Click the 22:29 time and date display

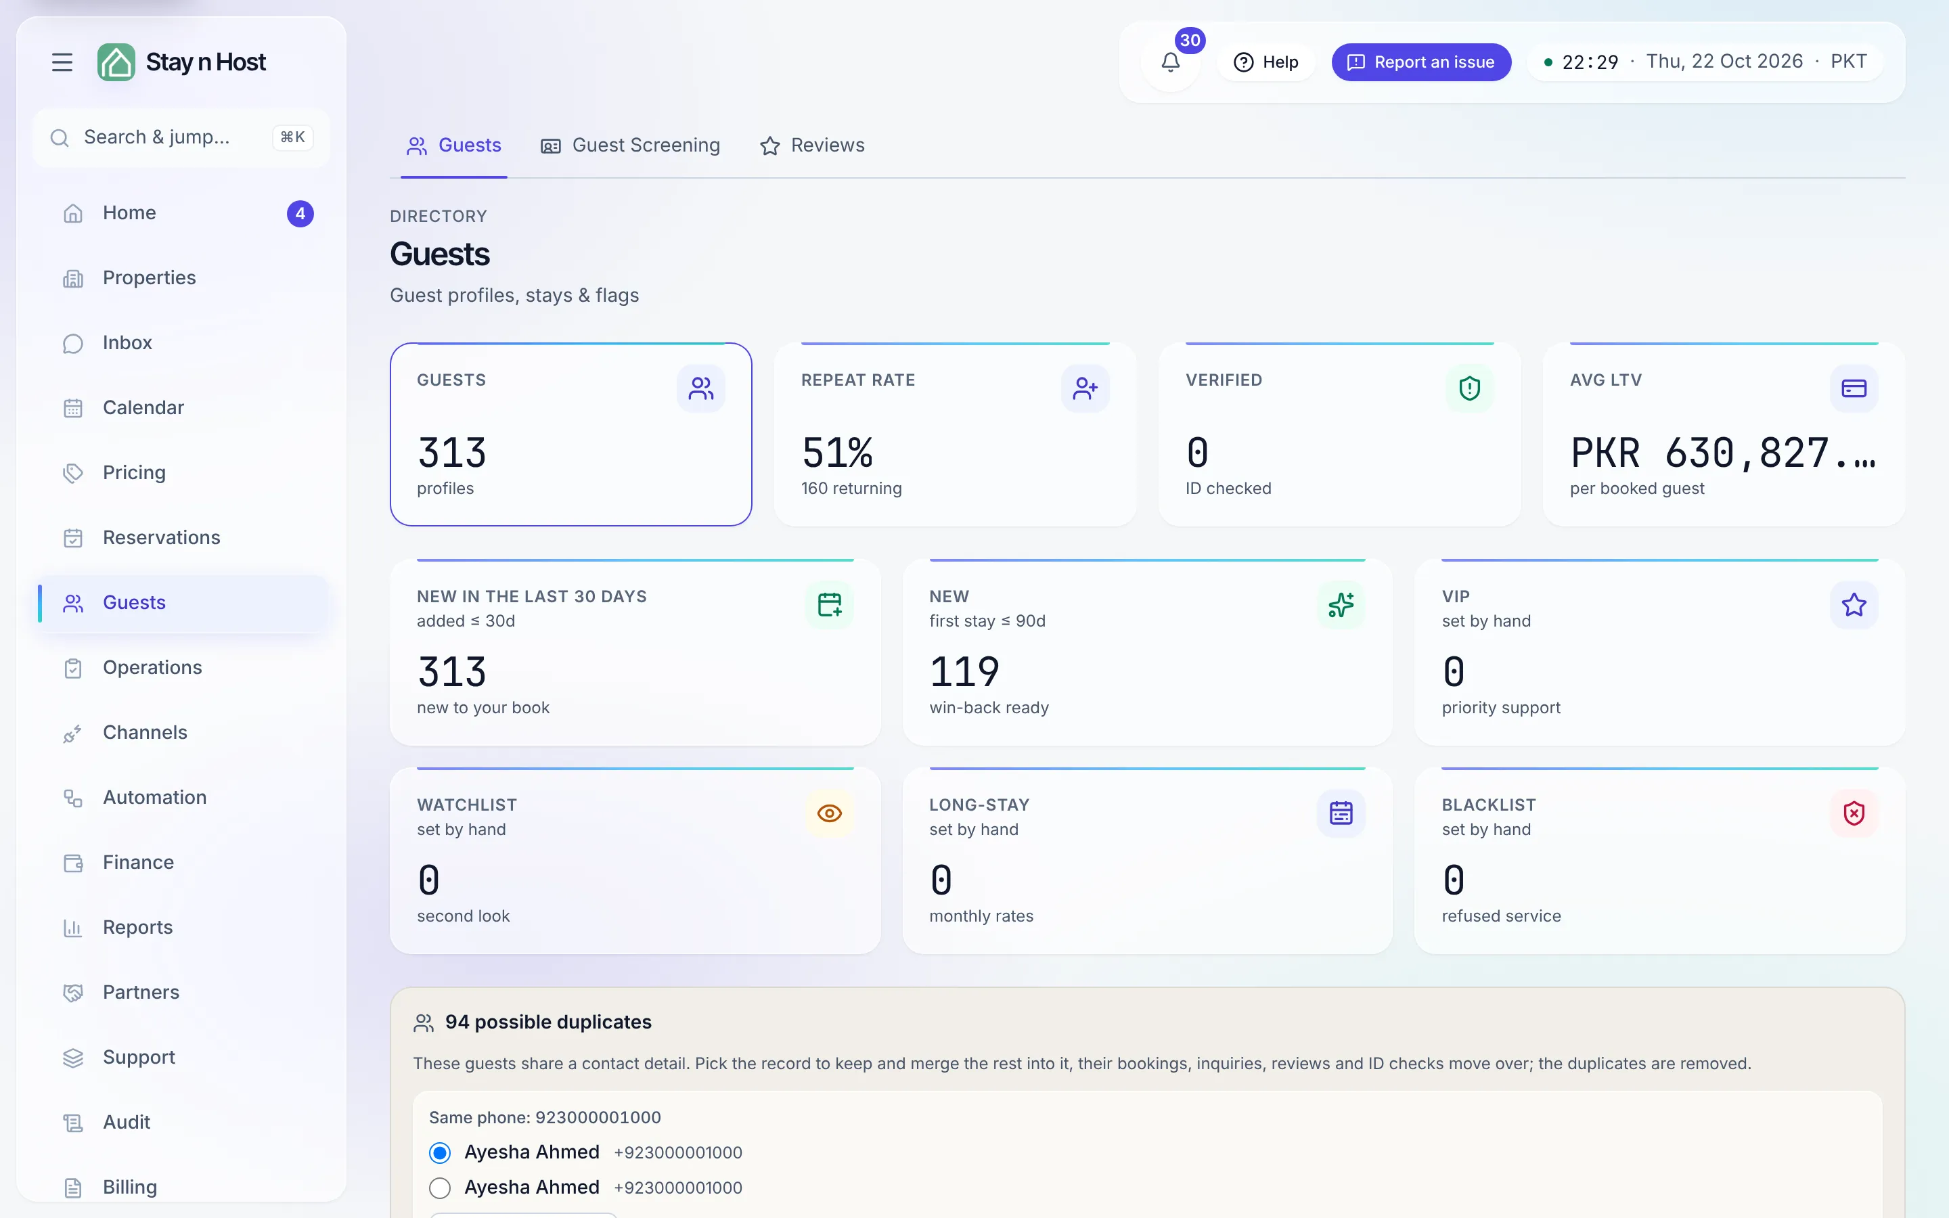[1706, 62]
